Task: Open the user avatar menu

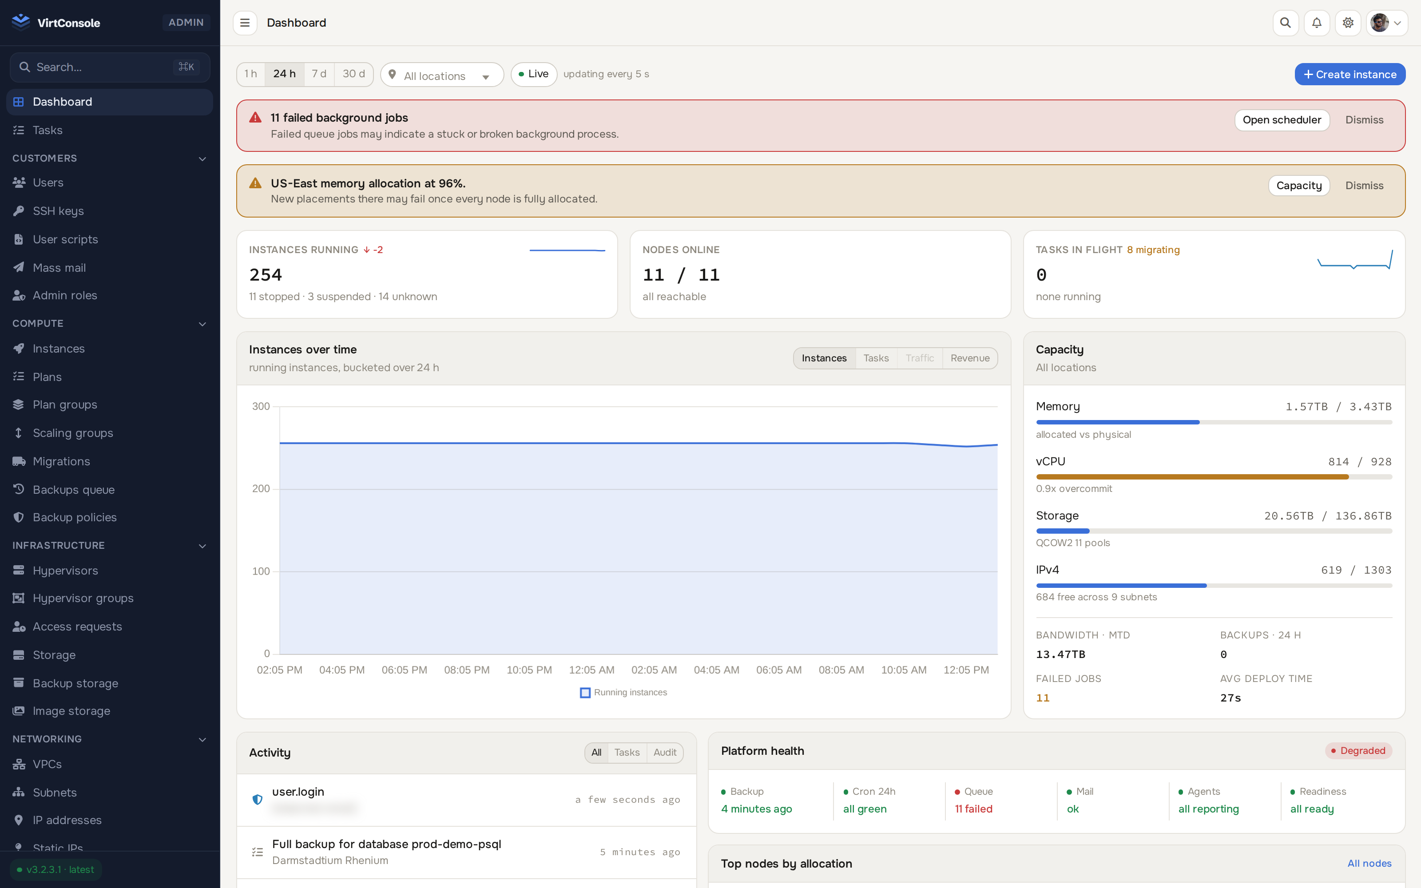Action: [1386, 23]
